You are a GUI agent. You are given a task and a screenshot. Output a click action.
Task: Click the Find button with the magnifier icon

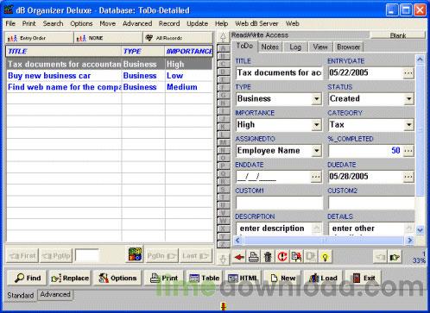click(x=28, y=278)
